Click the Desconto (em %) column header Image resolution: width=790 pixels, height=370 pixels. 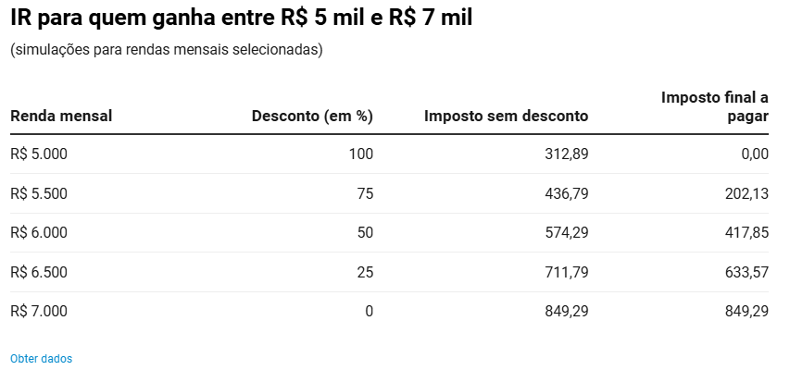[x=312, y=117]
